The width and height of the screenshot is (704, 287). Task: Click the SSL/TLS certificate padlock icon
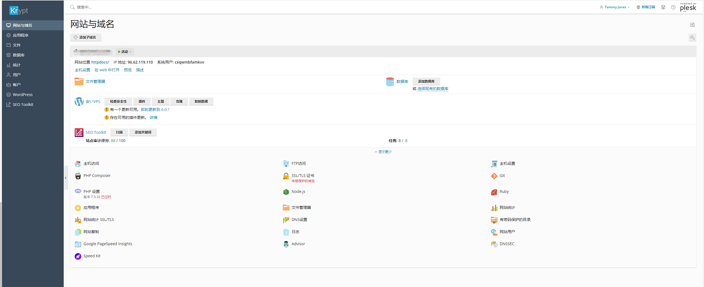286,176
